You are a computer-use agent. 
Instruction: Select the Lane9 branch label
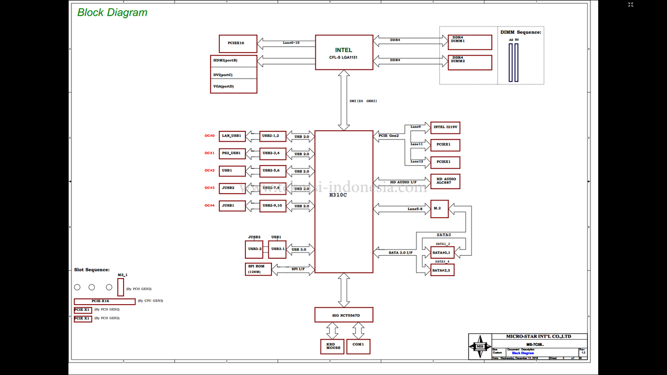pyautogui.click(x=415, y=127)
